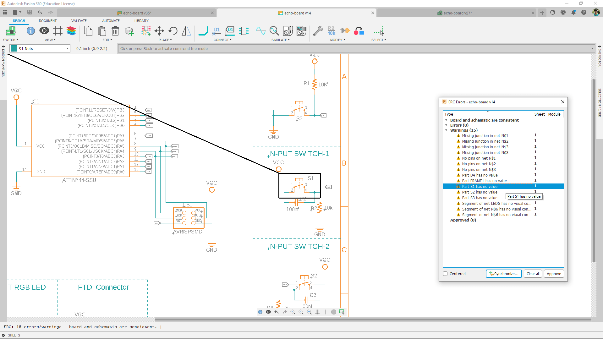Image resolution: width=603 pixels, height=339 pixels.
Task: Close the ERC Errors dialog
Action: coord(562,102)
